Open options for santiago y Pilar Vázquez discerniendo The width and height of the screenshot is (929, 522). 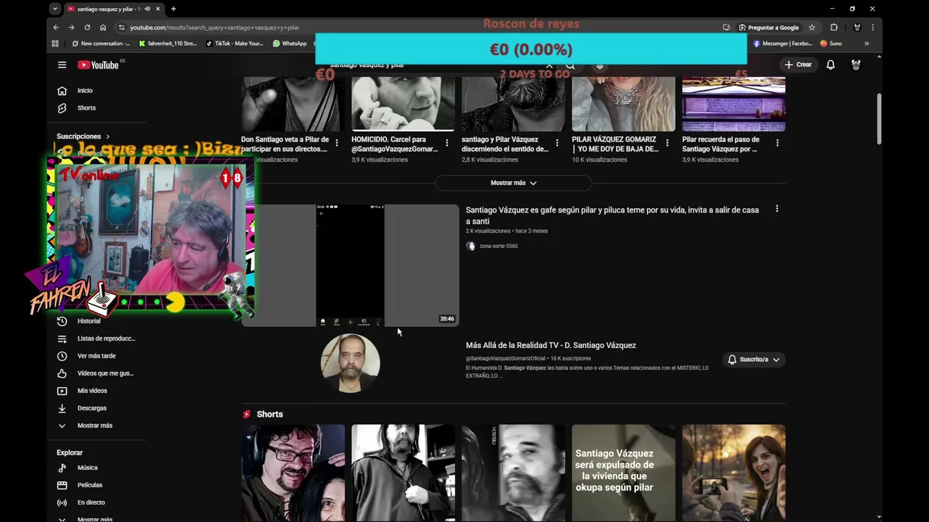557,143
